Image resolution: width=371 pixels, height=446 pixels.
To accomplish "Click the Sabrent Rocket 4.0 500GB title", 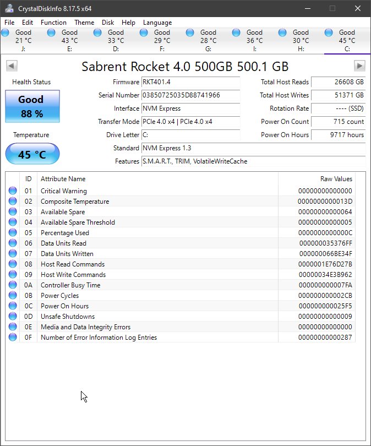I will point(185,67).
